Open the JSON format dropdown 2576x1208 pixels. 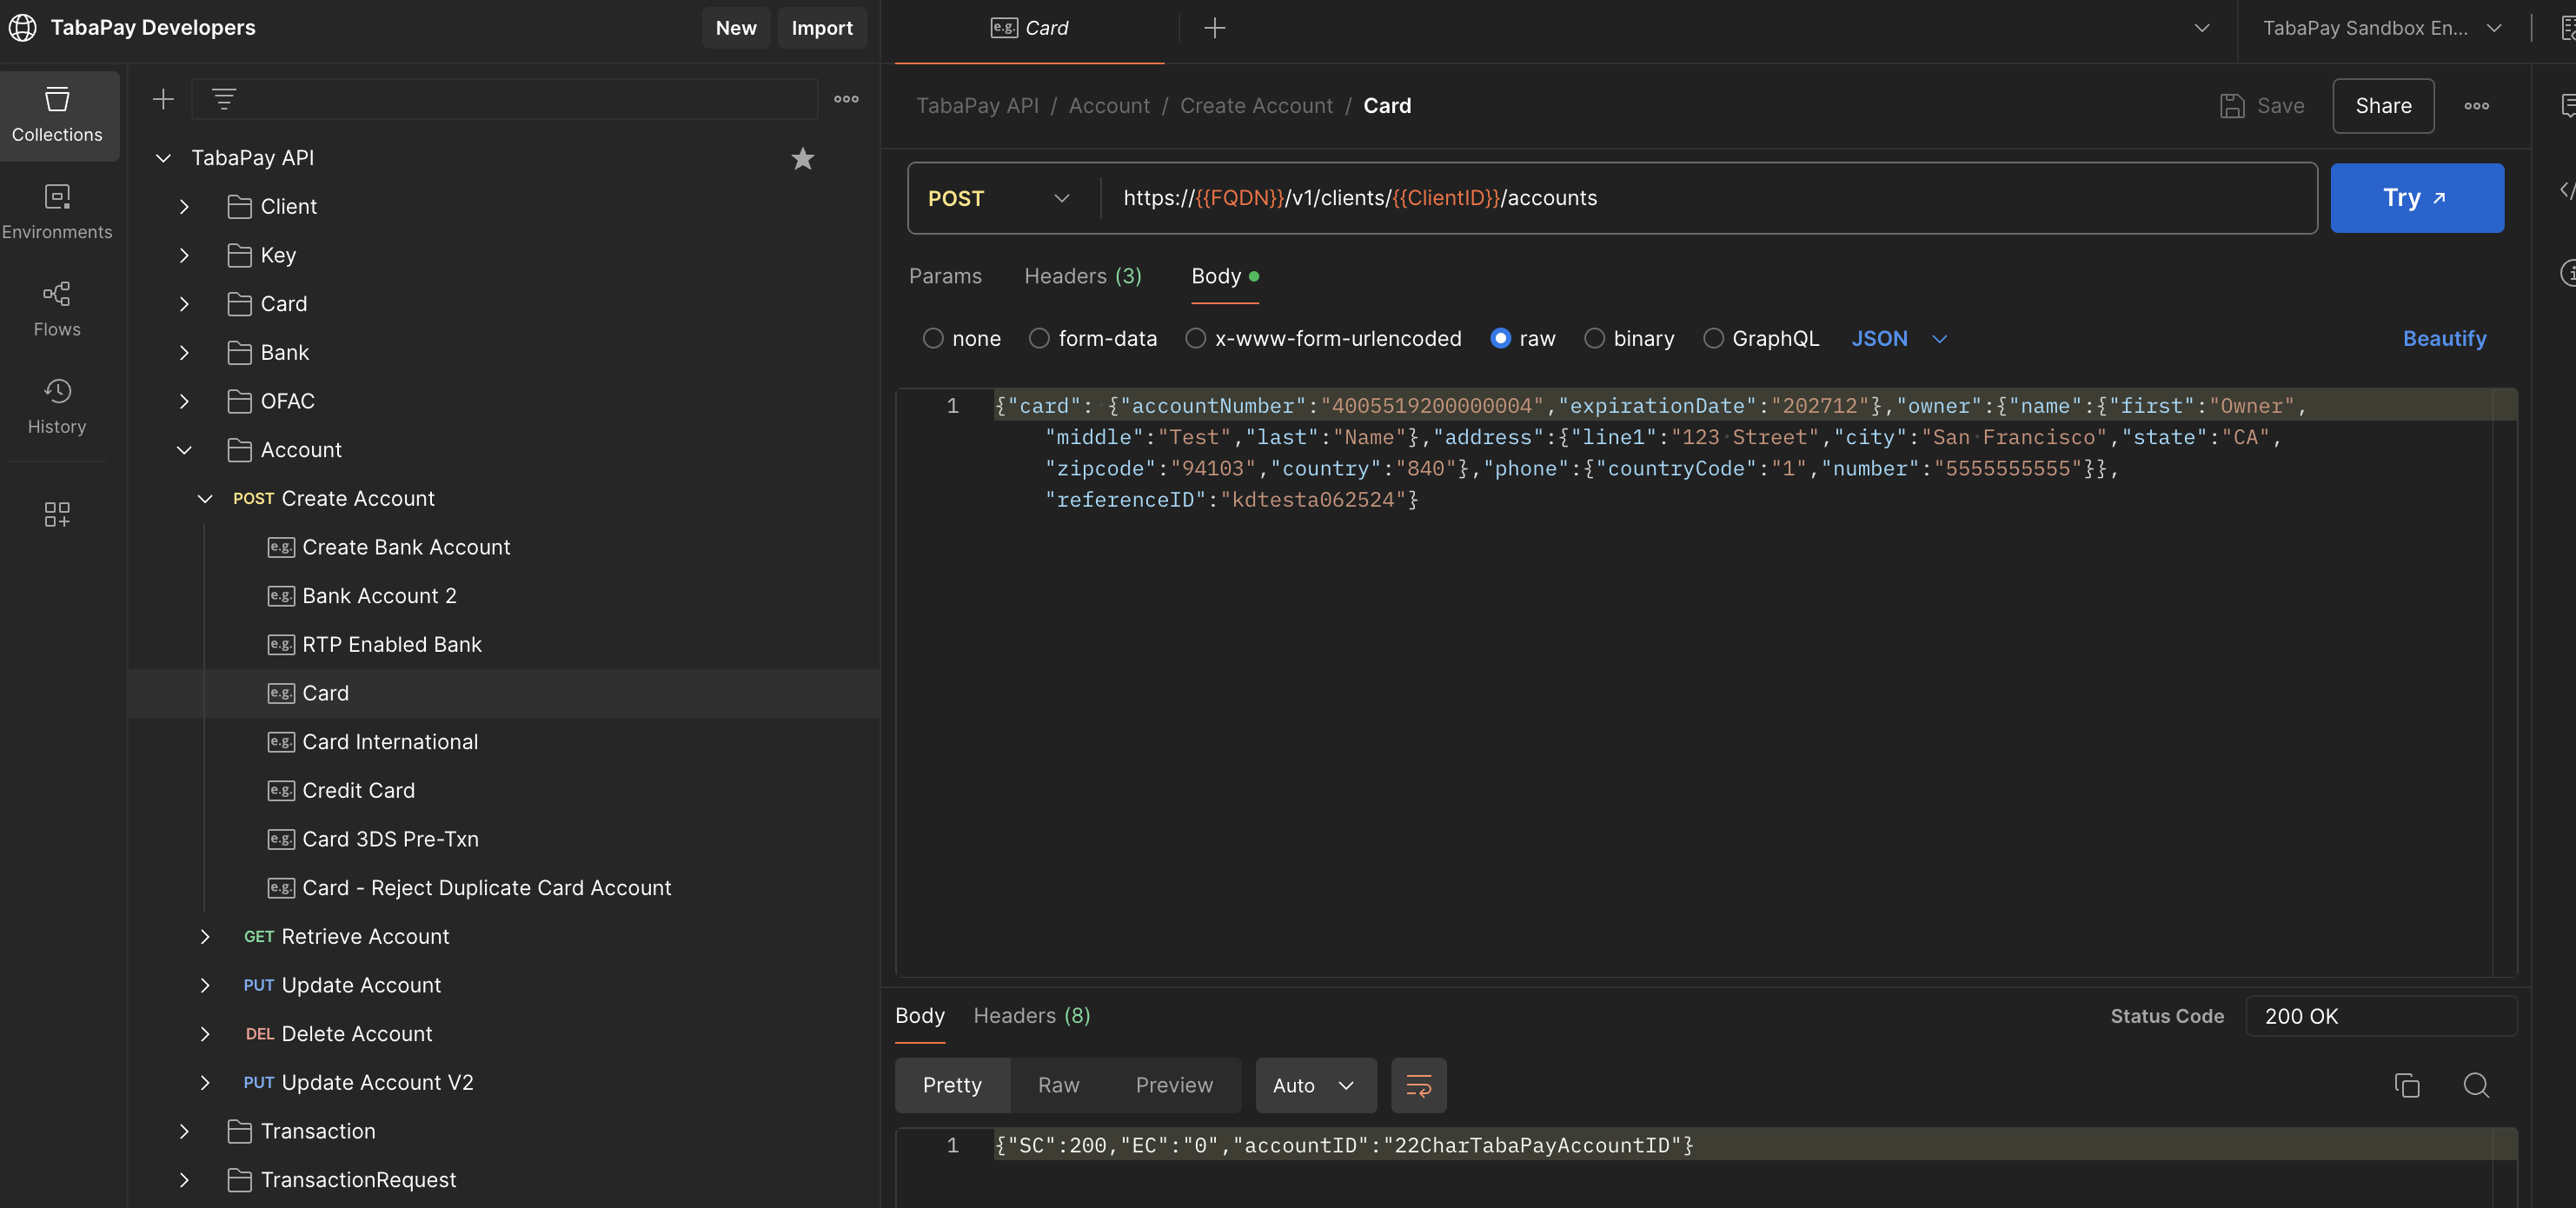tap(1898, 339)
